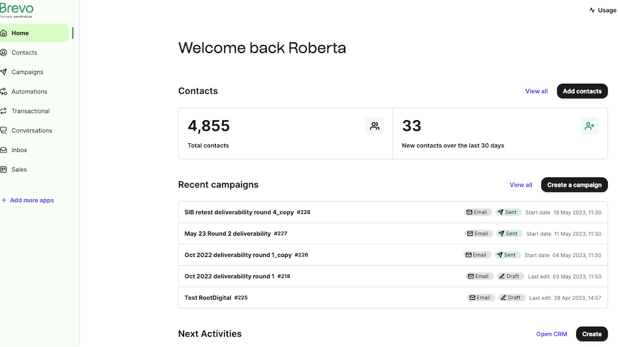Click start date 04 May 2023, 11:30
This screenshot has height=347, width=618.
(577, 255)
